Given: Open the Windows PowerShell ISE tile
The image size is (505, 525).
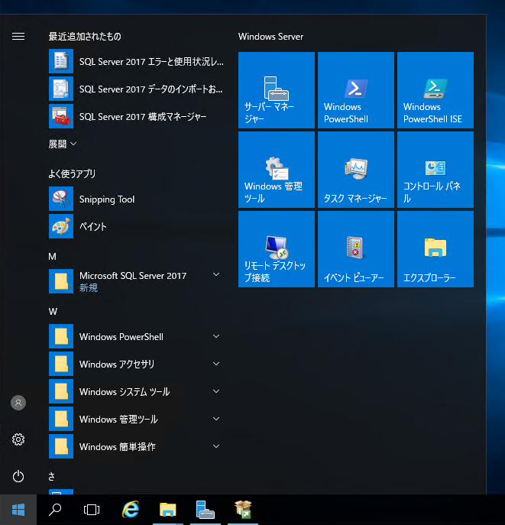Looking at the screenshot, I should pyautogui.click(x=435, y=90).
